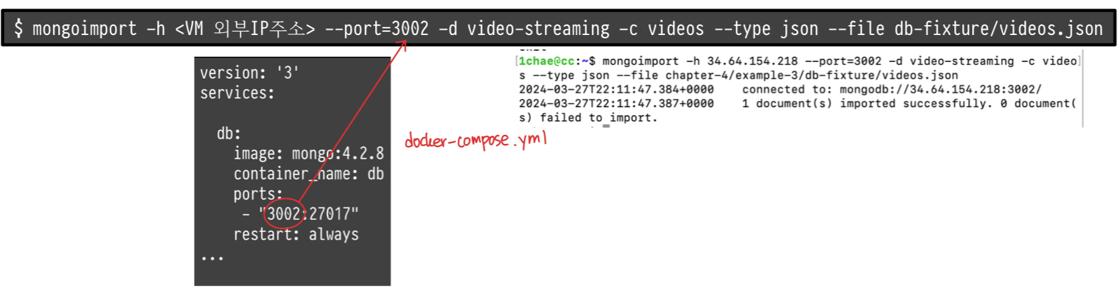The height and width of the screenshot is (298, 1120).
Task: Click the red circled 3002 port number
Action: (284, 214)
